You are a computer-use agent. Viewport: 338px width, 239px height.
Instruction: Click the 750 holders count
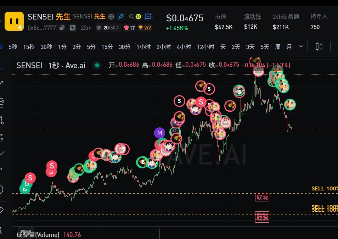coord(315,27)
